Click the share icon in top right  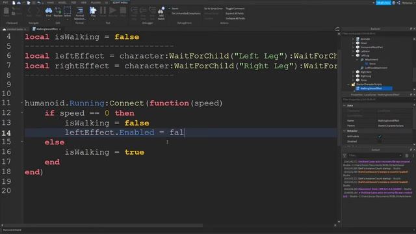398,3
